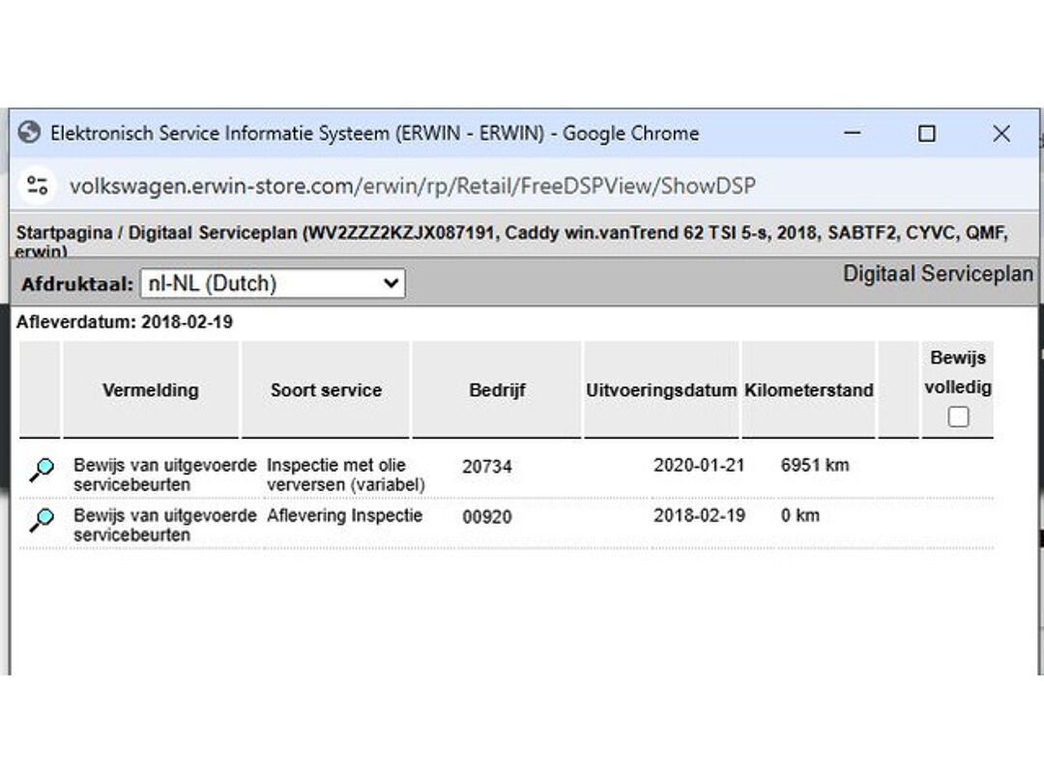Click the Digitaal Serviceplan heading on right
Screen dimensions: 1044x783
(x=938, y=274)
